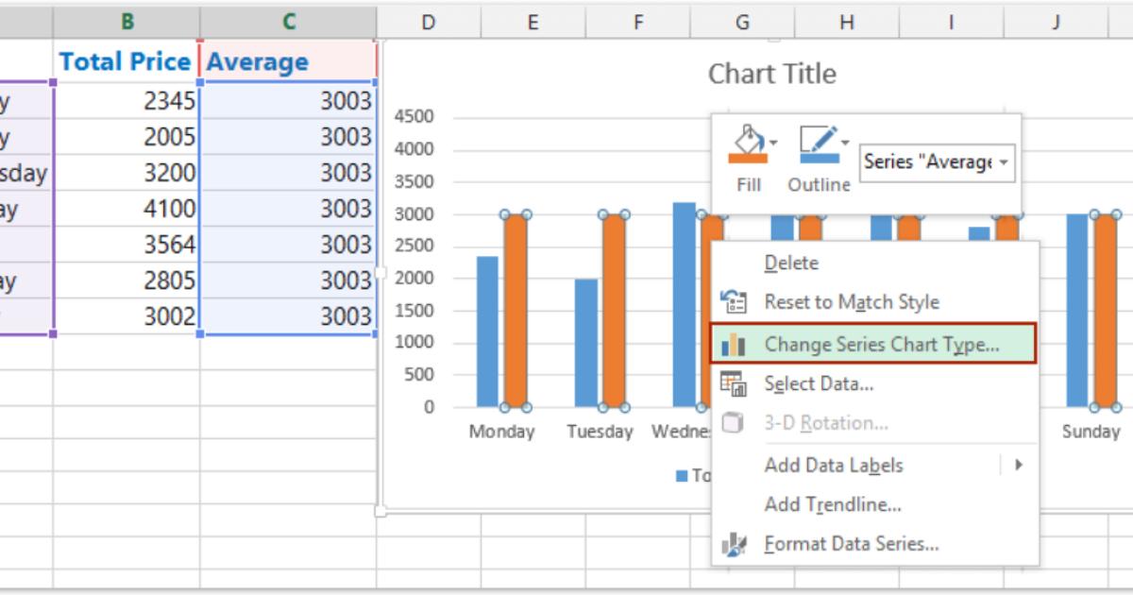Expand the Add Data Labels submenu arrow
The height and width of the screenshot is (595, 1133).
click(x=1018, y=465)
